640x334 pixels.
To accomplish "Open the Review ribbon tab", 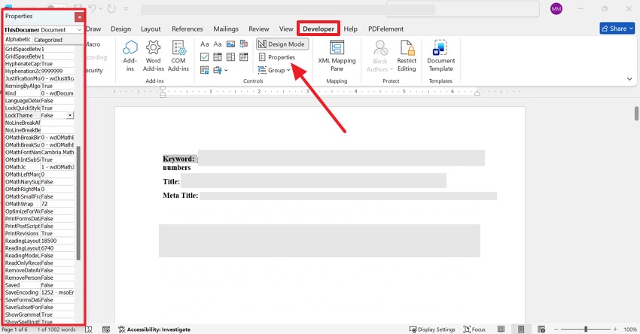I will (x=259, y=29).
